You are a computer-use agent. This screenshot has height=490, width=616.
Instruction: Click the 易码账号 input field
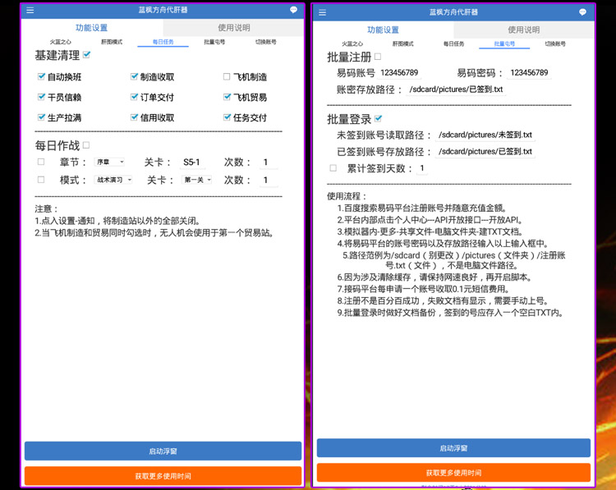[399, 72]
